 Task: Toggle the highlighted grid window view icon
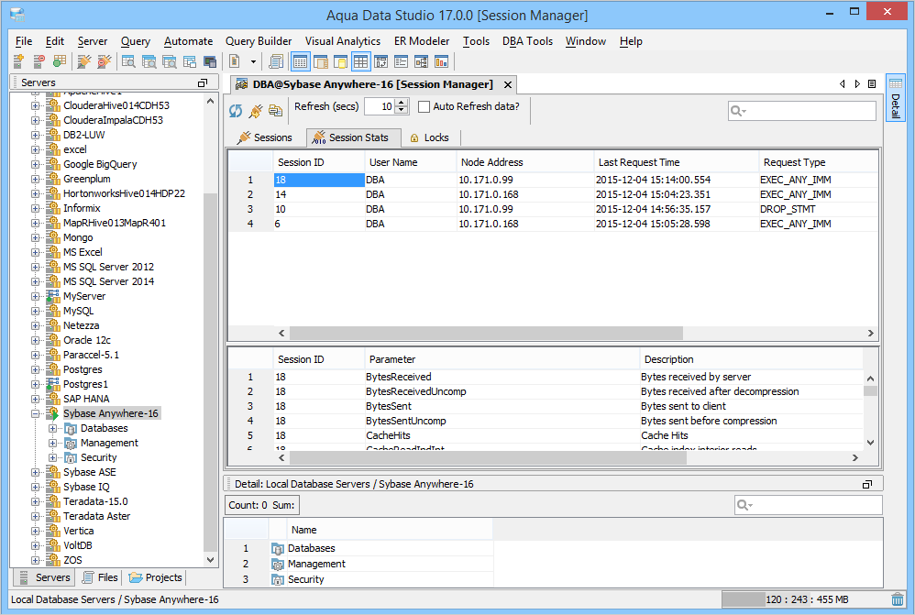[x=300, y=61]
